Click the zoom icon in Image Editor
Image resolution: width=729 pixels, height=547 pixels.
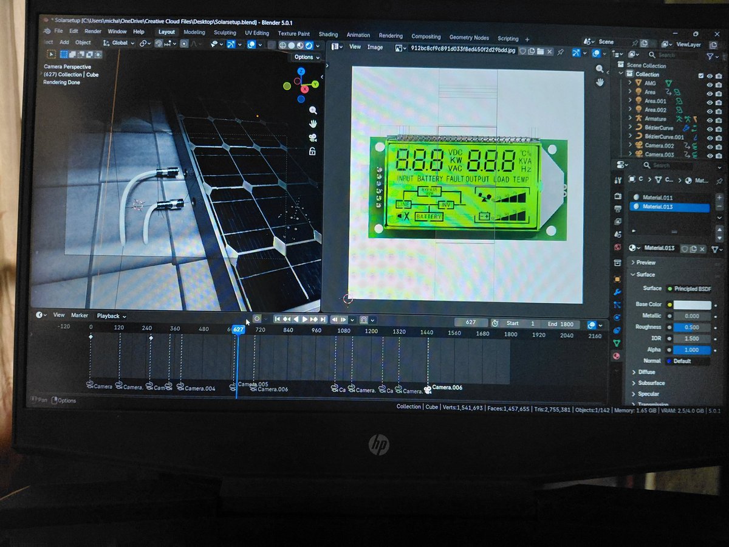[600, 69]
